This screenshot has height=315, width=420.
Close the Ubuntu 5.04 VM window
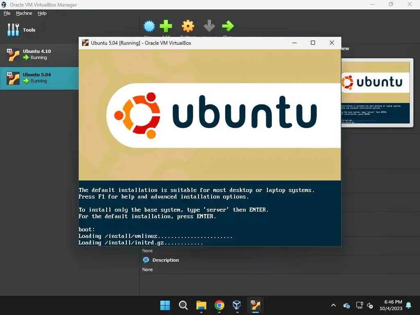[x=331, y=43]
